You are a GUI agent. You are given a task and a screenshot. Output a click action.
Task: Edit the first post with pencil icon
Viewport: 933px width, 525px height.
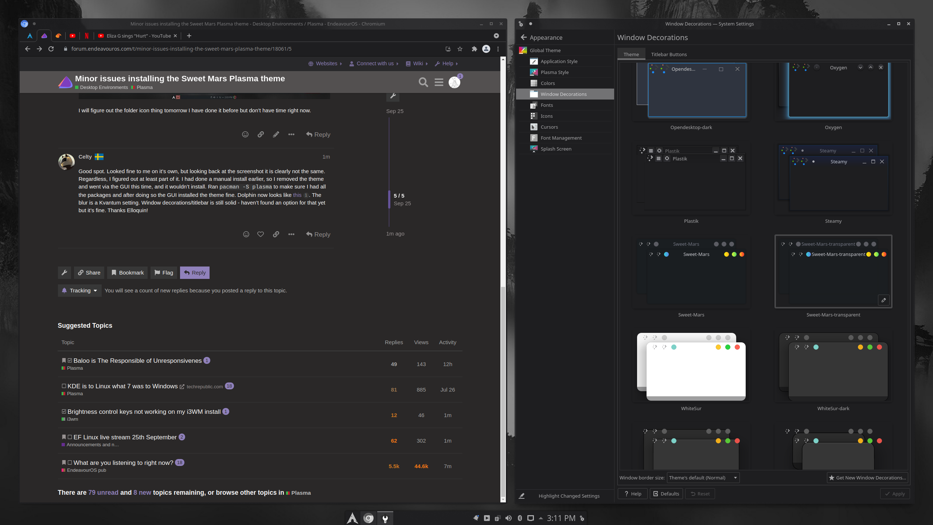(276, 135)
